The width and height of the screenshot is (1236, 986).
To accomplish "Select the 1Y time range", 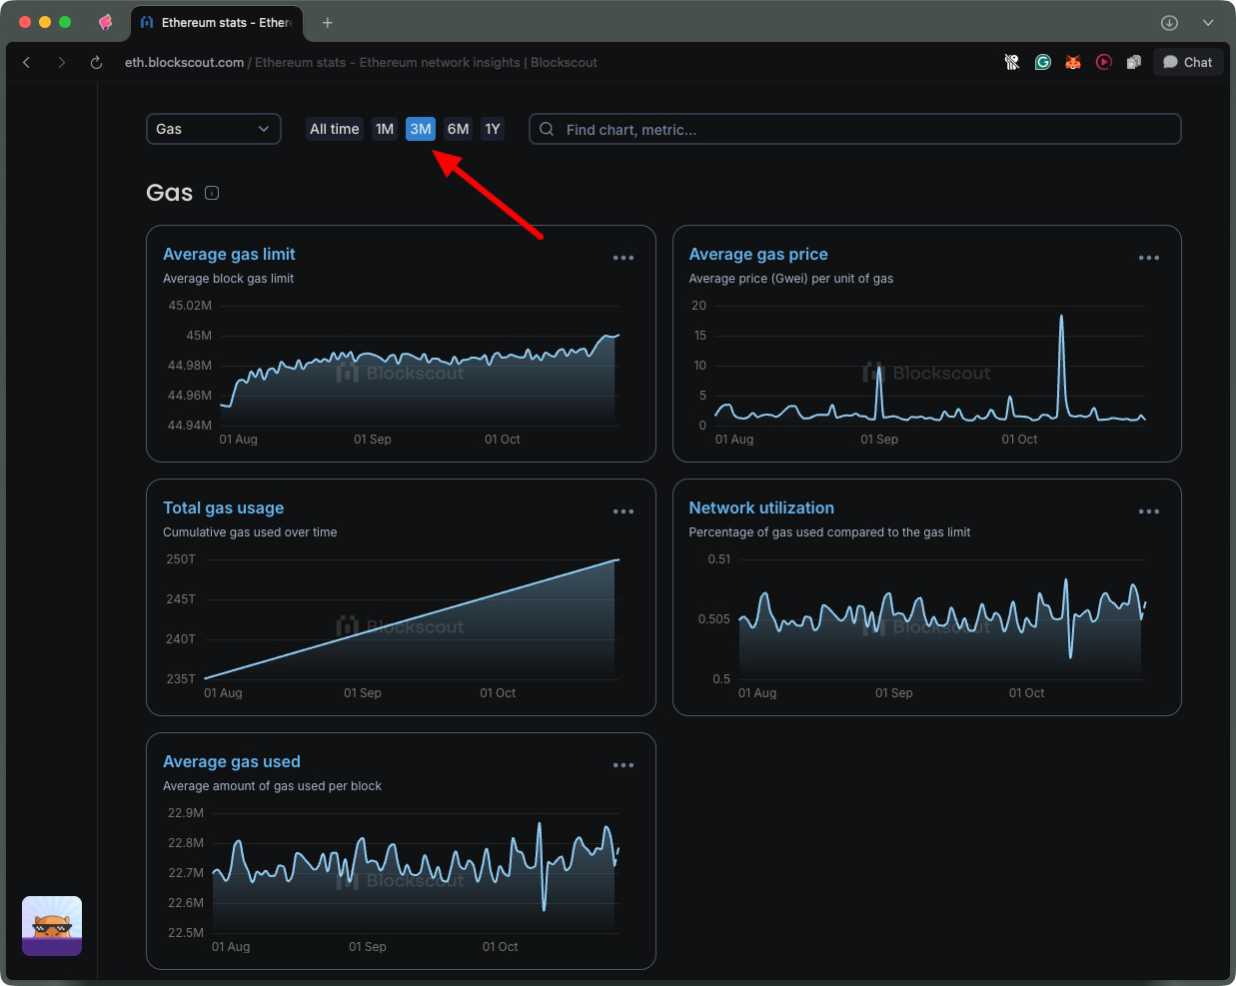I will tap(492, 129).
